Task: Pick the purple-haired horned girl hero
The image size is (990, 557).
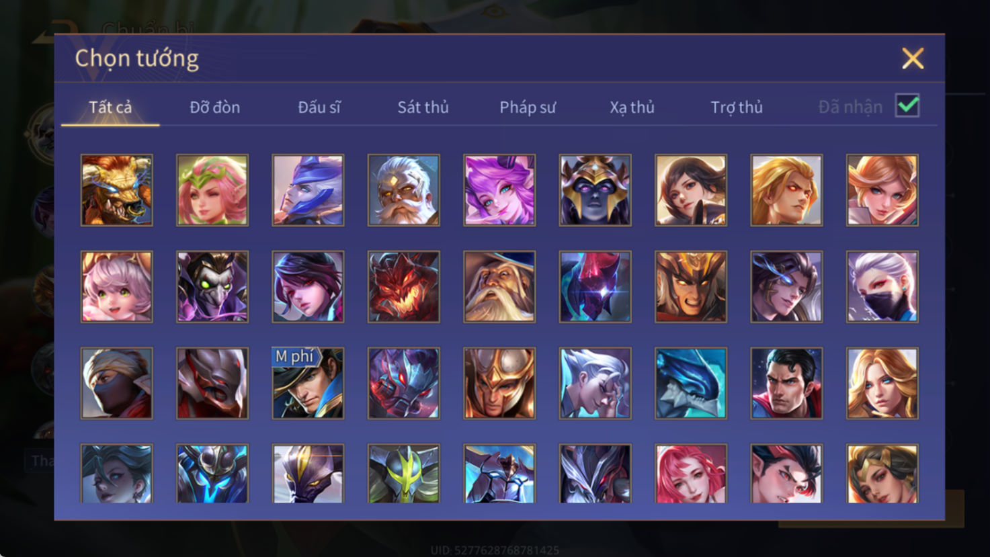Action: 499,190
